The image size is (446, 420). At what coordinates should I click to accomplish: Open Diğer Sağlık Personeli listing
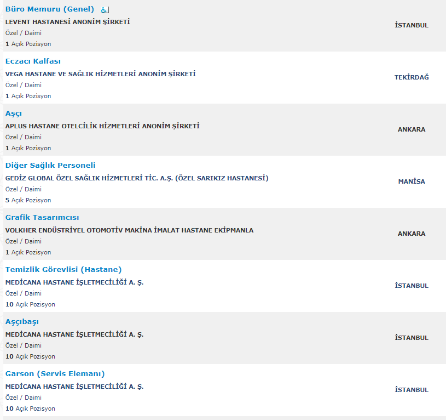pos(50,166)
